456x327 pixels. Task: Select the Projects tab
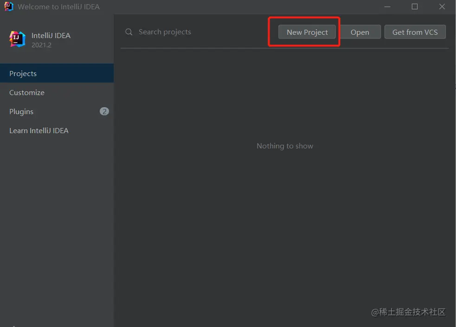(x=57, y=73)
